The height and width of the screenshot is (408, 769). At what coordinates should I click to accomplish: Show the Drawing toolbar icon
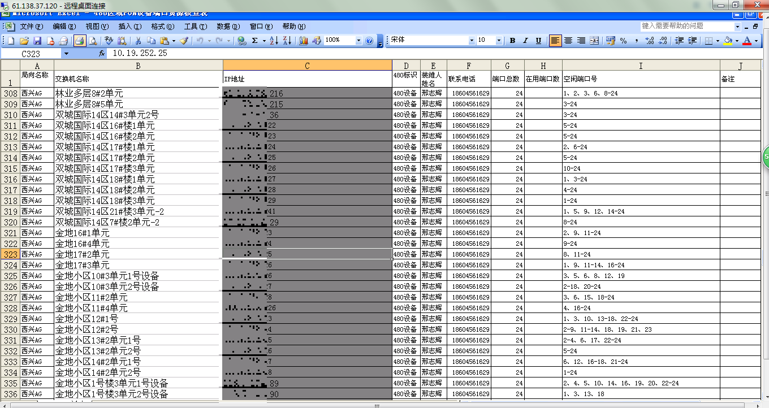pos(317,41)
